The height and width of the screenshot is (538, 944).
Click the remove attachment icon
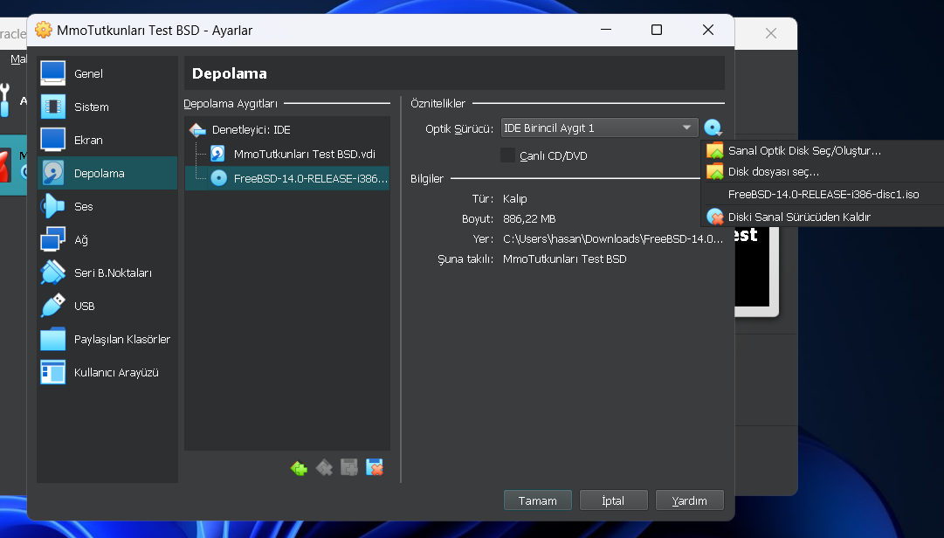pyautogui.click(x=375, y=467)
